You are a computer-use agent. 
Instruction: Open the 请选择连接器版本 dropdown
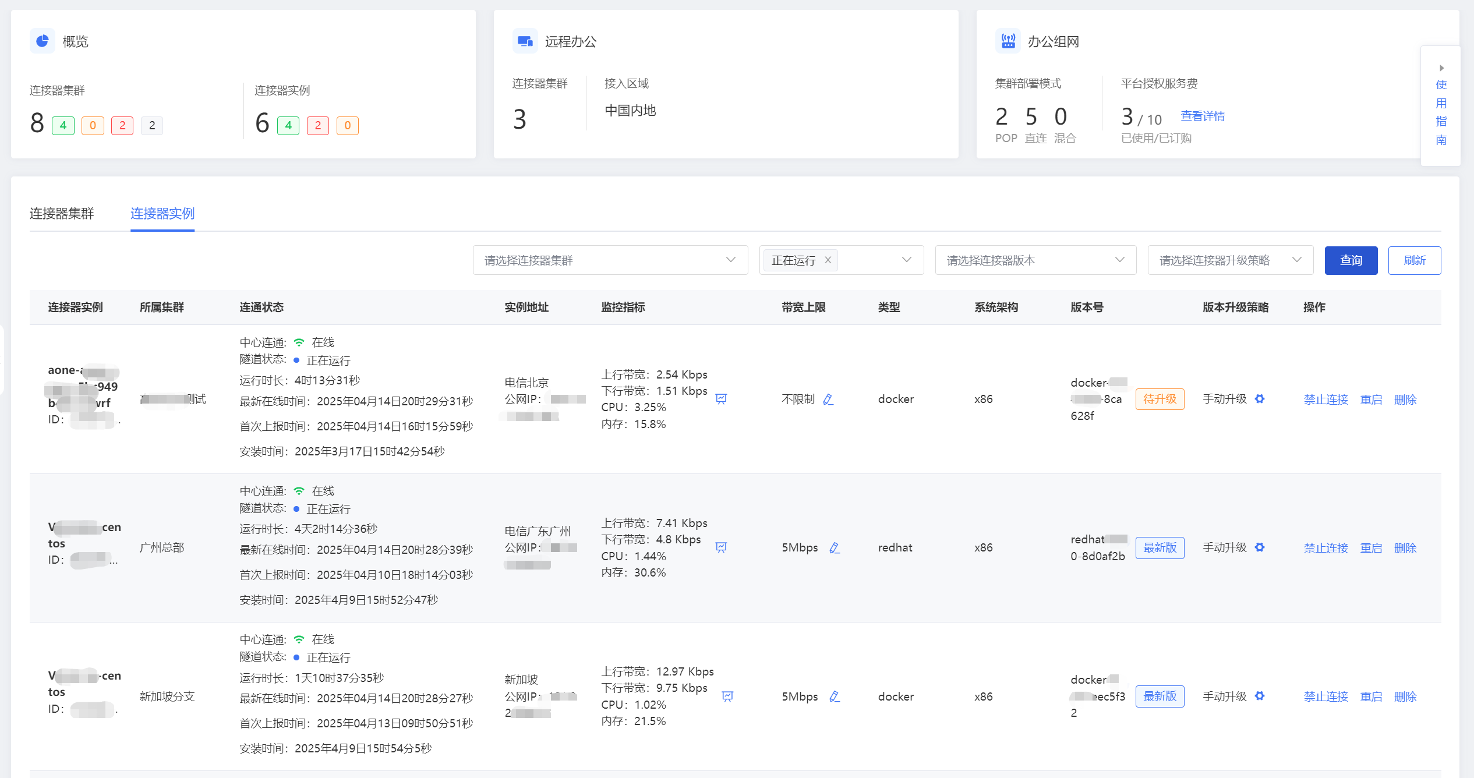point(1035,260)
